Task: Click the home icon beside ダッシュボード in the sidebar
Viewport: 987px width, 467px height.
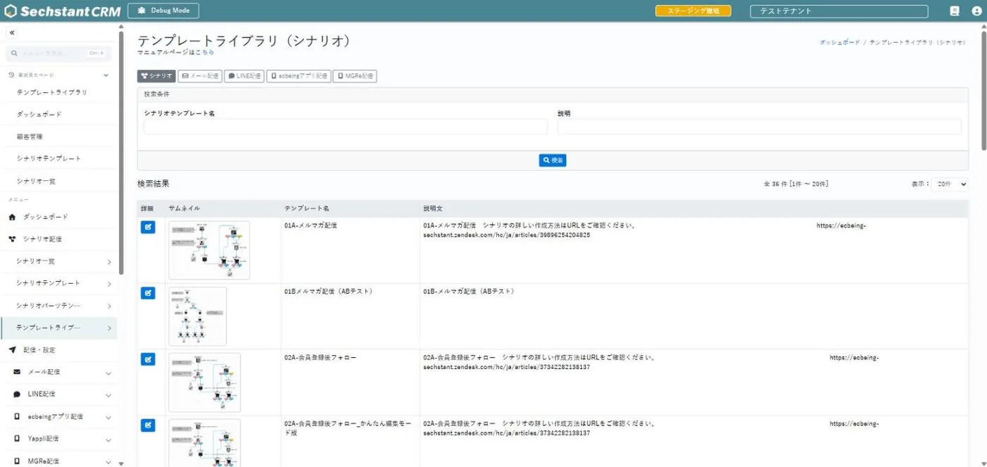Action: [12, 217]
